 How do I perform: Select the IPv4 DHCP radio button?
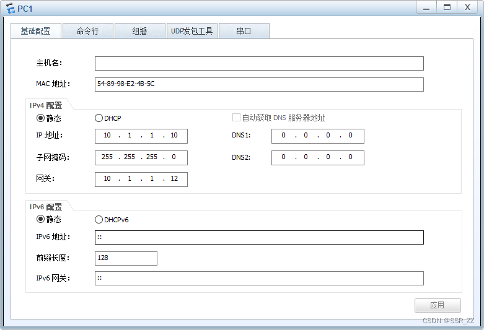coord(99,118)
